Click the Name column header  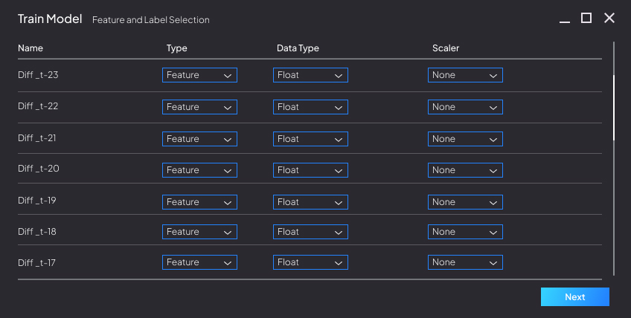(x=31, y=48)
